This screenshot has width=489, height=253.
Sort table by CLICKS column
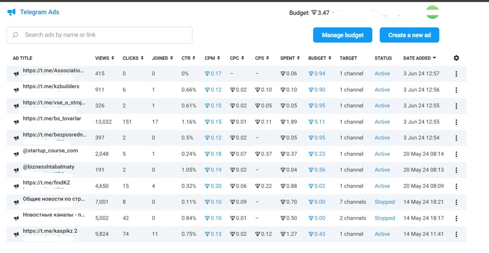tap(133, 58)
